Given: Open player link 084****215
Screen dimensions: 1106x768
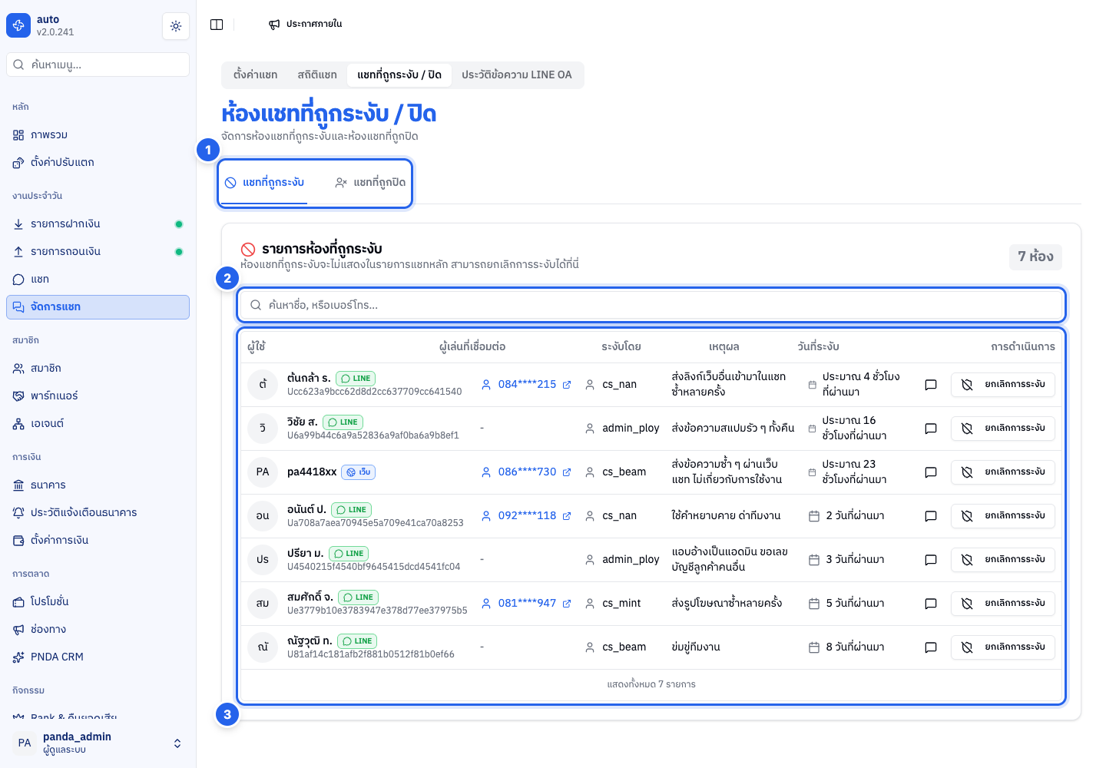Looking at the screenshot, I should pos(527,385).
